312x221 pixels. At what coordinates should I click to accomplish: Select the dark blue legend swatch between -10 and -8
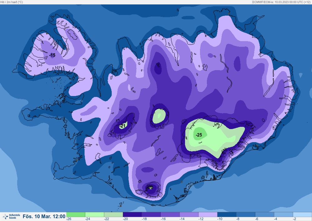point(227,215)
